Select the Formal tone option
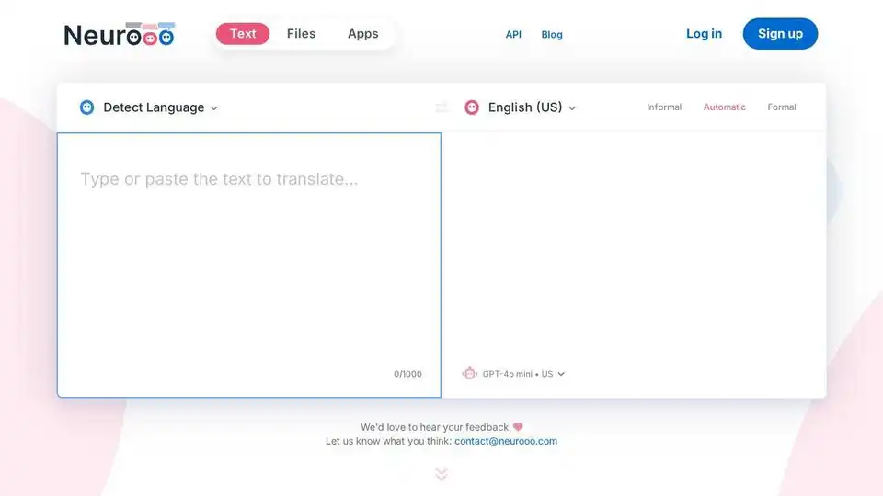883x496 pixels. click(x=782, y=107)
